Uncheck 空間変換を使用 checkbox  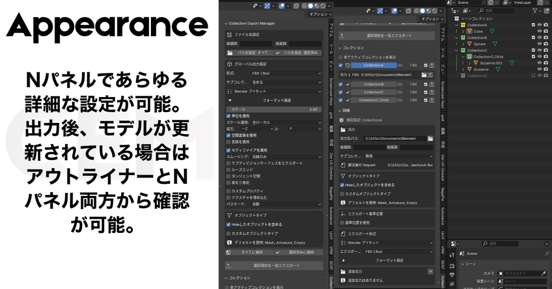229,135
